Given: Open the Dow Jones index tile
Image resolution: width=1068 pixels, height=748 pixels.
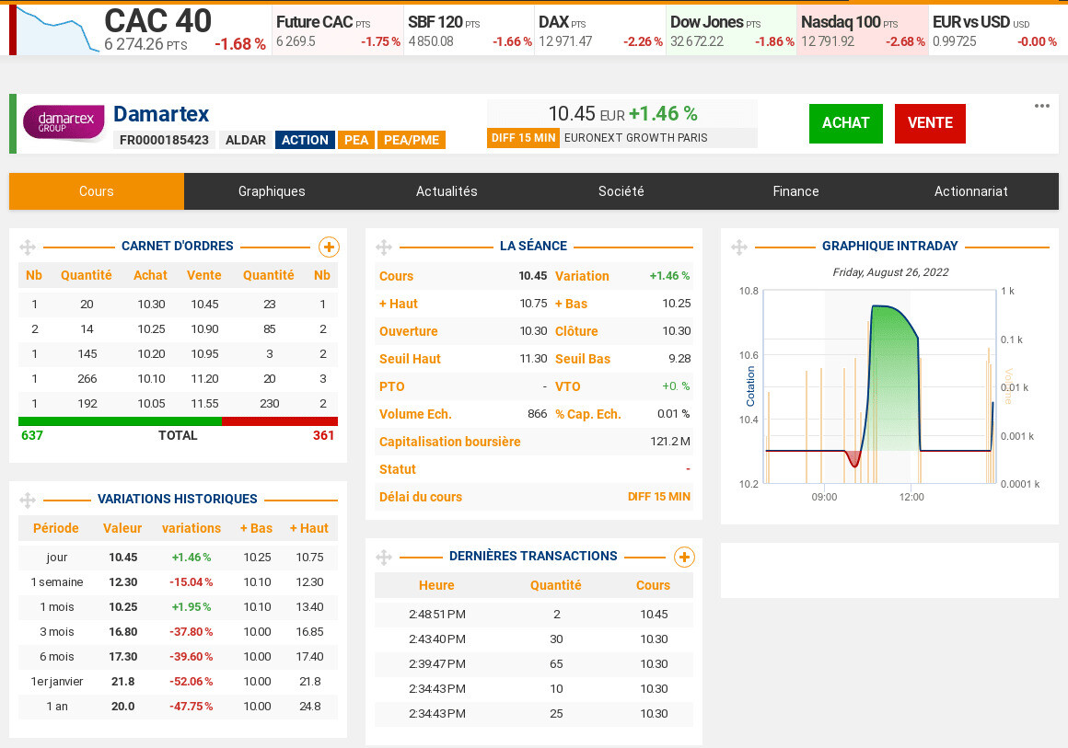Looking at the screenshot, I should 732,30.
